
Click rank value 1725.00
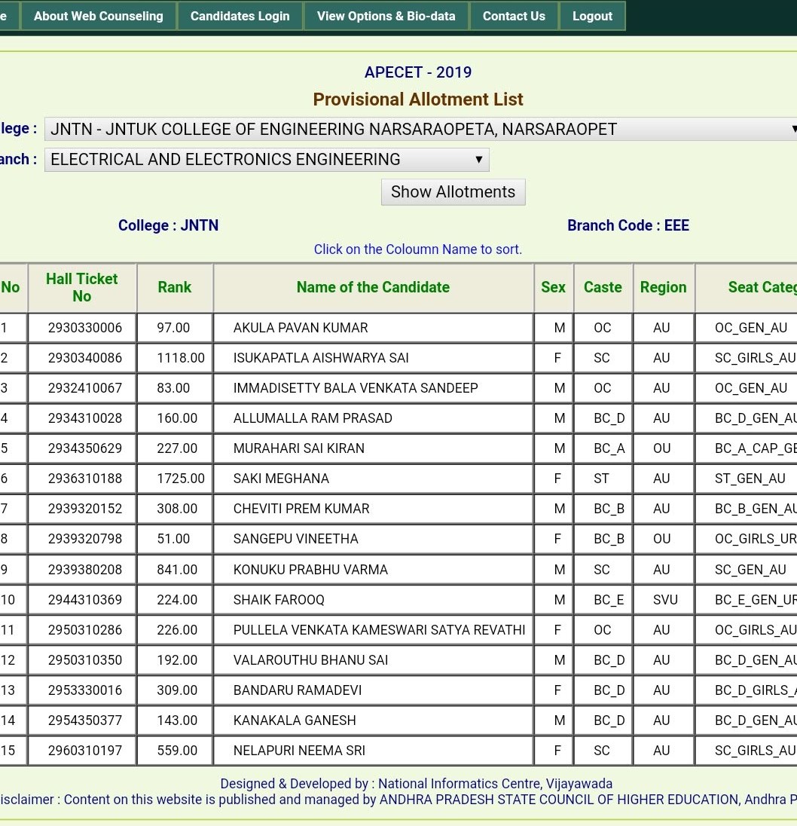(x=181, y=479)
